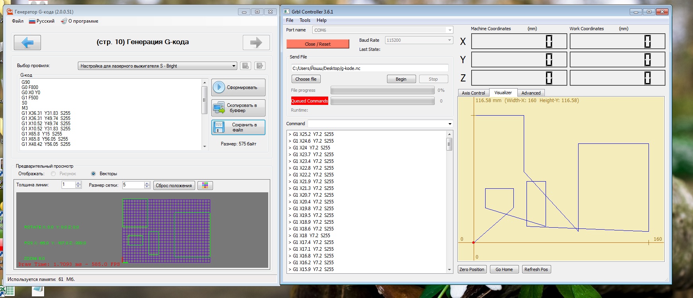Click the vector preview canvas in G-code generator
This screenshot has width=693, height=298.
click(142, 230)
